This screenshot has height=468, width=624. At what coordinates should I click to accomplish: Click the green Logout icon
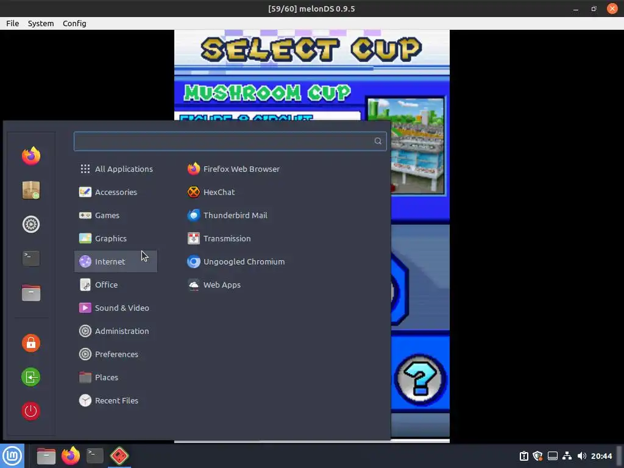point(31,377)
